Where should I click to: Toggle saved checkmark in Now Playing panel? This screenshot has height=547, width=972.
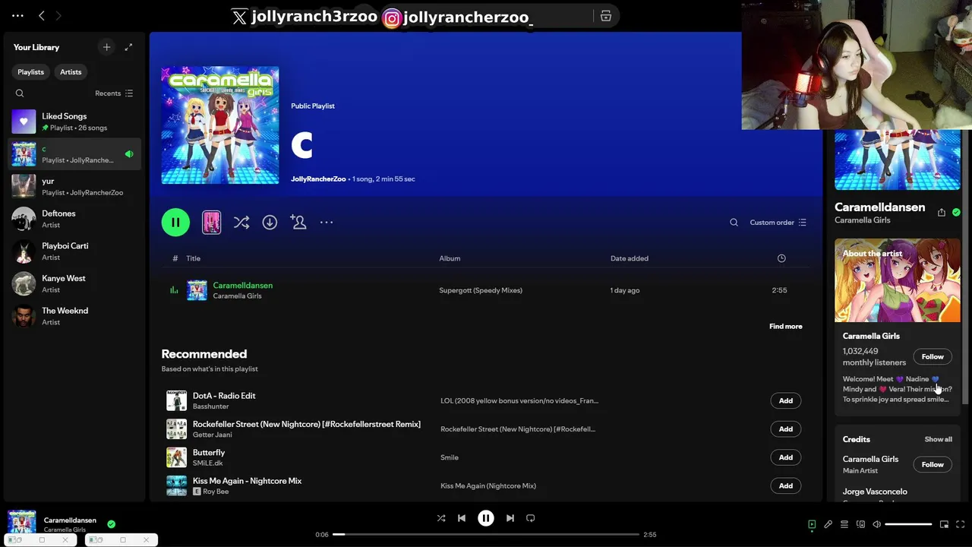coord(956,213)
